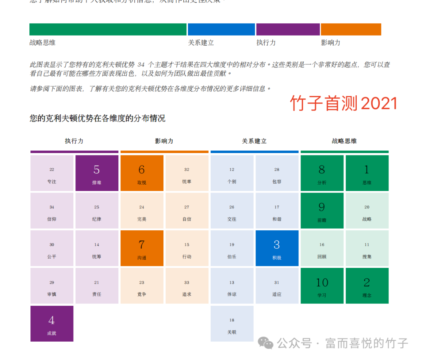Click the 执行力 column header in the grid
This screenshot has height=360, width=422.
tap(74, 141)
